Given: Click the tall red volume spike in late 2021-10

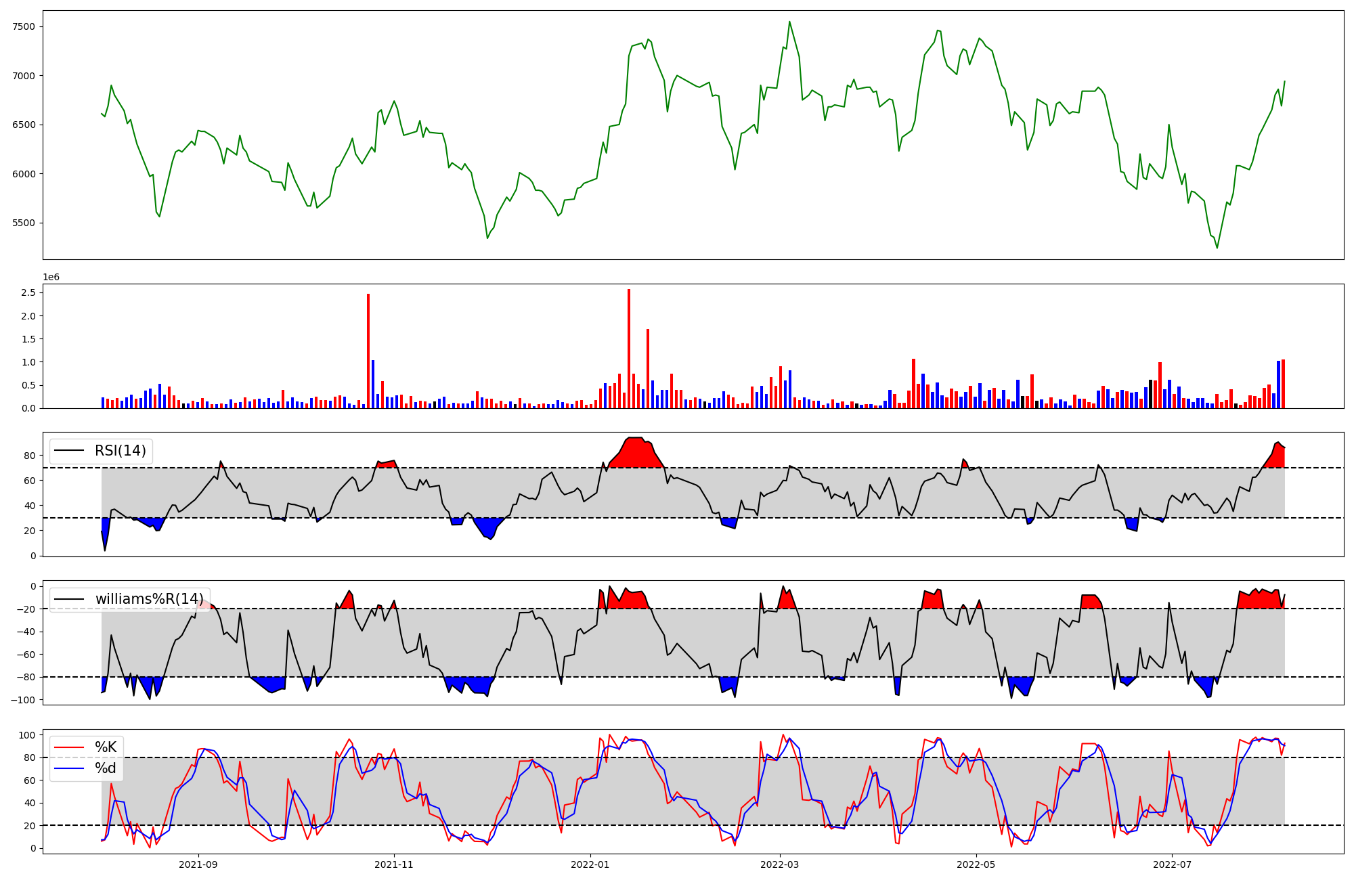Looking at the screenshot, I should pyautogui.click(x=368, y=351).
